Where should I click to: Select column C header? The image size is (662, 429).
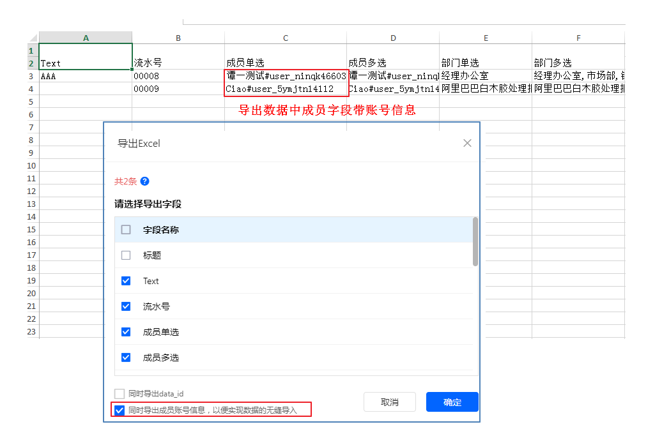(x=286, y=38)
